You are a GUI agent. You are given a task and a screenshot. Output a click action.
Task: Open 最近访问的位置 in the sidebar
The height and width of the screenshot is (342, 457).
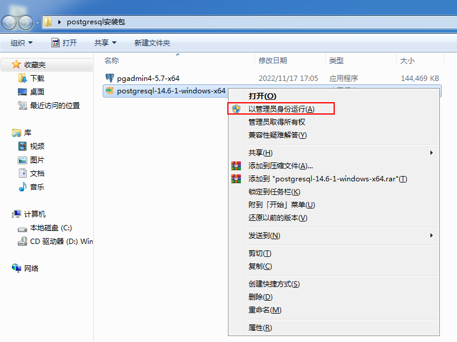coord(55,106)
